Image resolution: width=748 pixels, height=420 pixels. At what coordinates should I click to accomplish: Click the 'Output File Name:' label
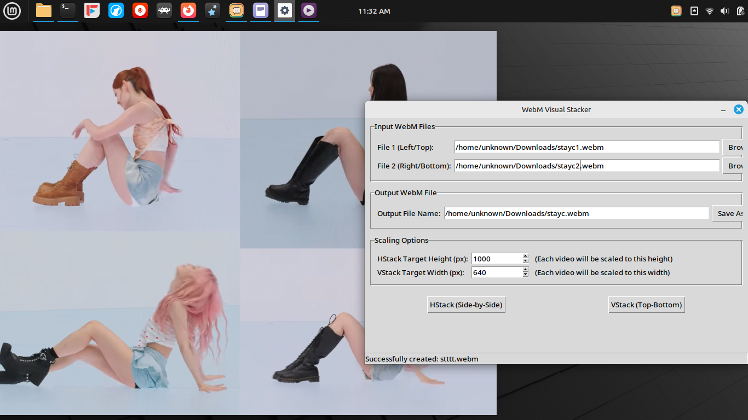(409, 213)
